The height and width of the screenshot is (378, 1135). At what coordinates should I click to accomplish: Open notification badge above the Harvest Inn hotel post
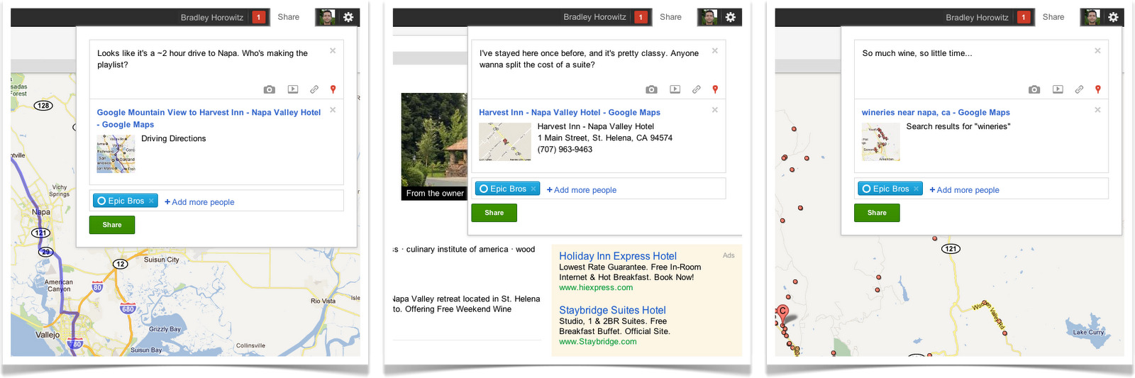coord(641,17)
